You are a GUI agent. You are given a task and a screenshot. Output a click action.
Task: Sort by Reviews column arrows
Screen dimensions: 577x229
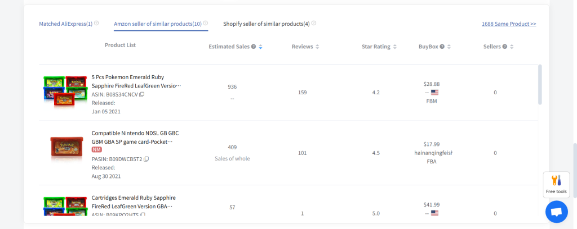click(x=317, y=47)
